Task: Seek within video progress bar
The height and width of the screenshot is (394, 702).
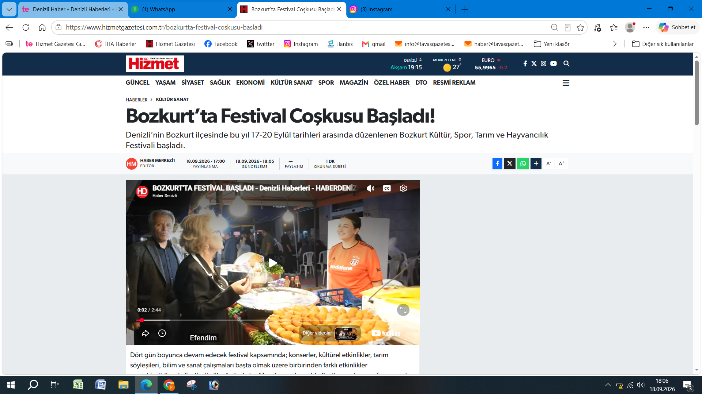Action: [272, 320]
